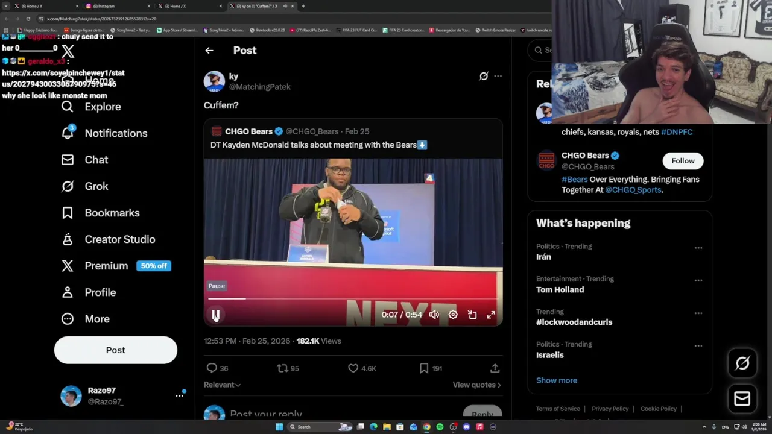Click the X logo in the sidebar

click(68, 51)
